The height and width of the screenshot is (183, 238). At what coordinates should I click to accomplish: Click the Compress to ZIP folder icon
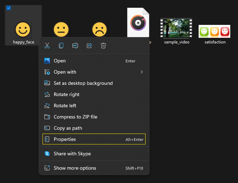(x=47, y=117)
